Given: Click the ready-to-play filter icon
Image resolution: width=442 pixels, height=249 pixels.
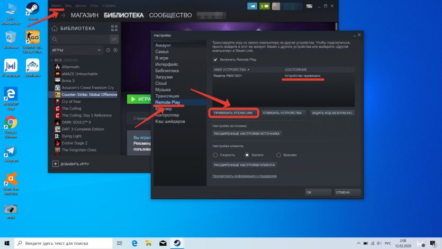Looking at the screenshot, I should pos(115,50).
